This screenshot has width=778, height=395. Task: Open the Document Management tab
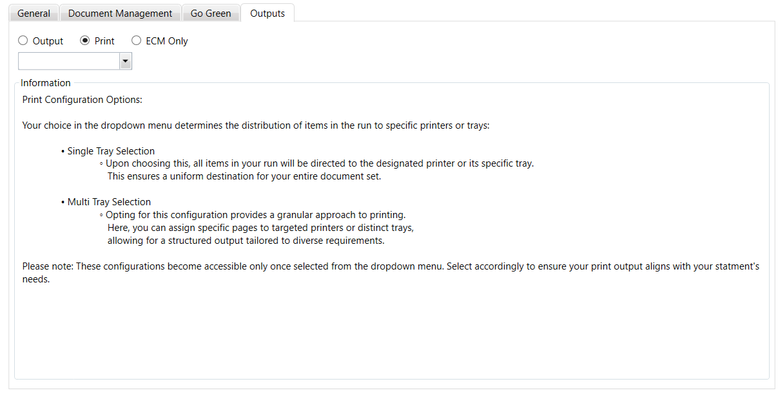(x=121, y=13)
